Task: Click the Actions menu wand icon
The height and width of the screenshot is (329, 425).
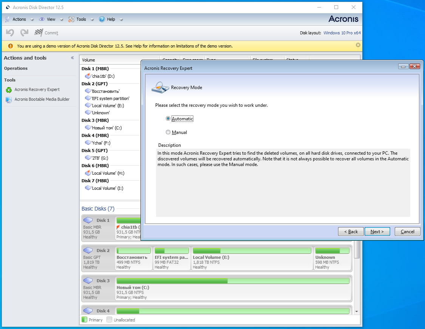Action: coord(8,19)
